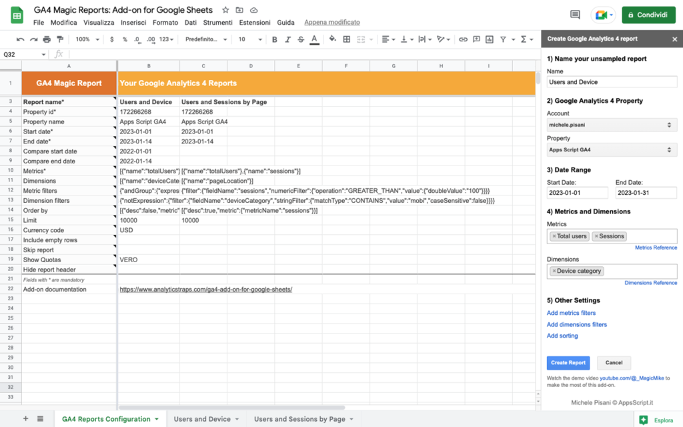The image size is (683, 427).
Task: Remove the Total users metric chip
Action: (554, 236)
